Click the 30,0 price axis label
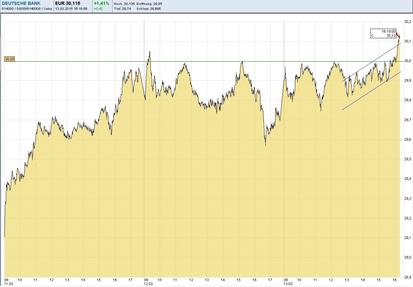Viewport: 413px width, 287px height. click(408, 61)
